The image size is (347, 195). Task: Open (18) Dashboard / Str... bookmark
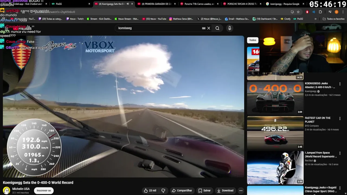265,19
